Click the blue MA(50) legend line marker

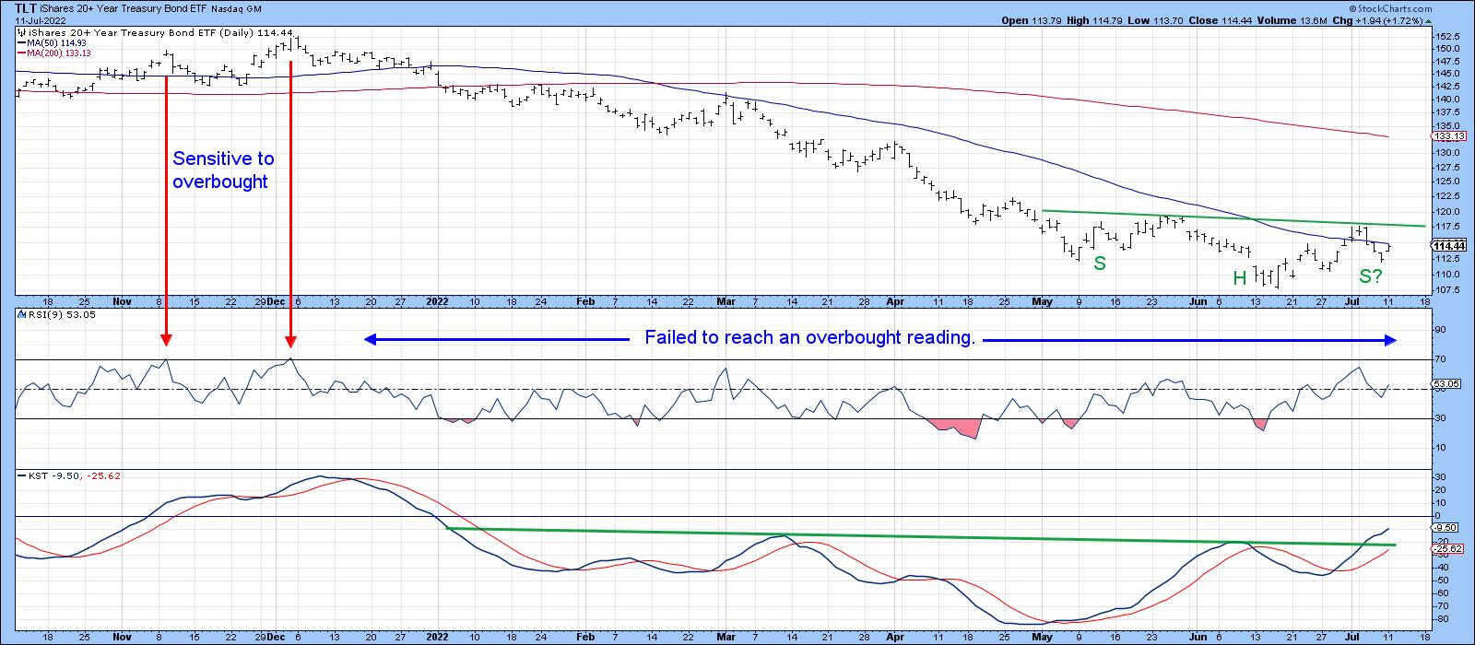[x=22, y=42]
